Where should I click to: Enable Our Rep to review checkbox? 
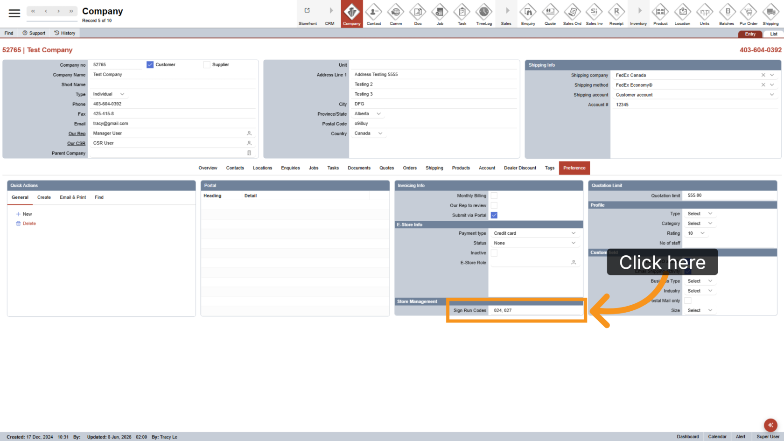point(494,206)
